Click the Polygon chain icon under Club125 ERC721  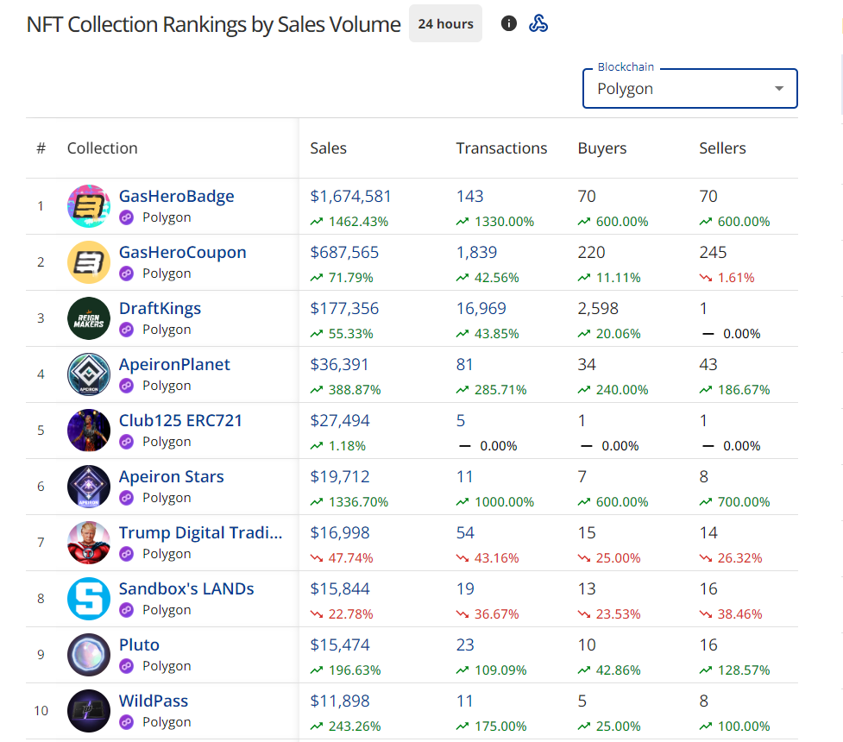[x=126, y=442]
